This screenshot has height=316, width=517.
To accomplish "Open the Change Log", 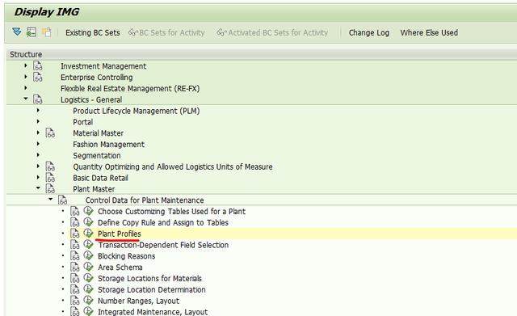I will coord(369,32).
